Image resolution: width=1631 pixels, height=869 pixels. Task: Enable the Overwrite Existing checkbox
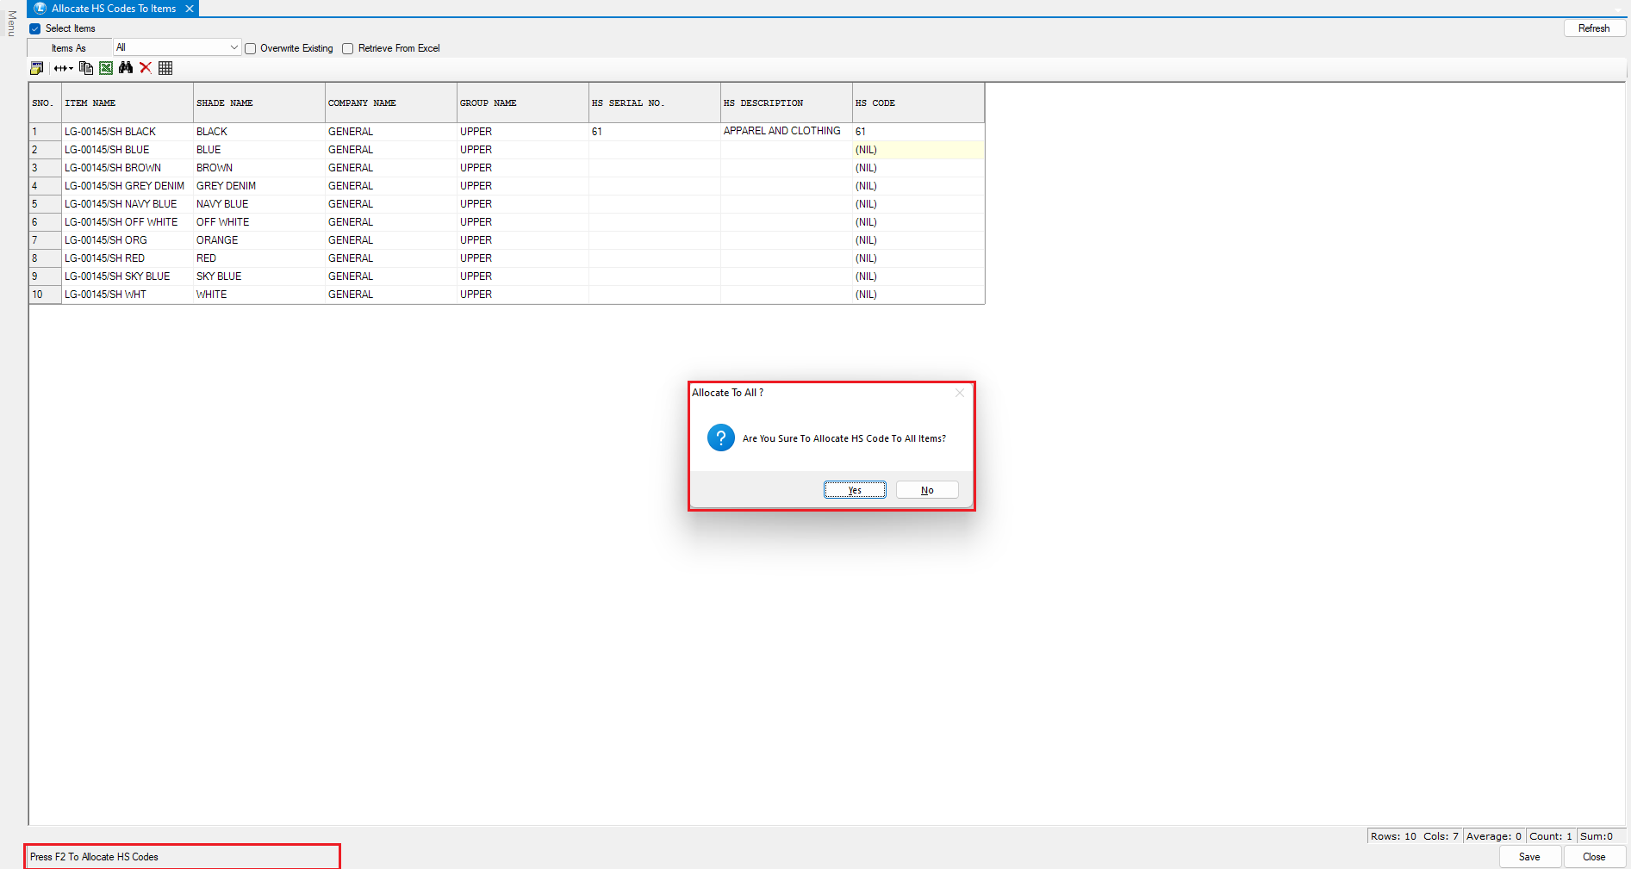(x=251, y=48)
